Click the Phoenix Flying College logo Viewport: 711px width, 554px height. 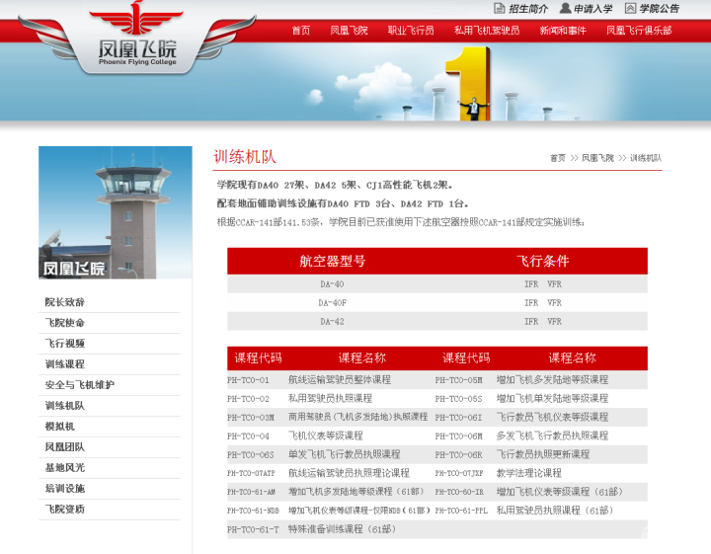pos(137,38)
